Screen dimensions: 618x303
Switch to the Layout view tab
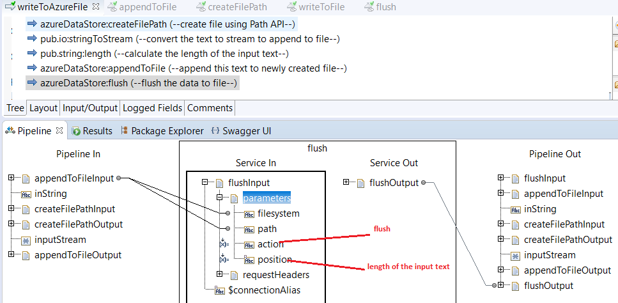[x=43, y=108]
